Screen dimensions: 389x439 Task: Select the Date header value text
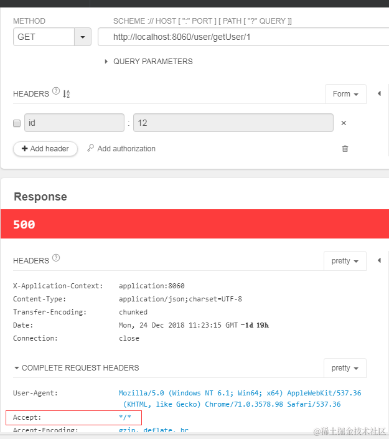tap(194, 325)
